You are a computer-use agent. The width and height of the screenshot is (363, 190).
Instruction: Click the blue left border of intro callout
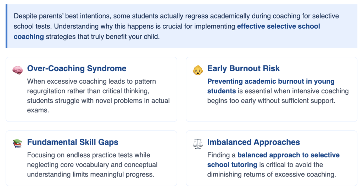click(x=6, y=26)
